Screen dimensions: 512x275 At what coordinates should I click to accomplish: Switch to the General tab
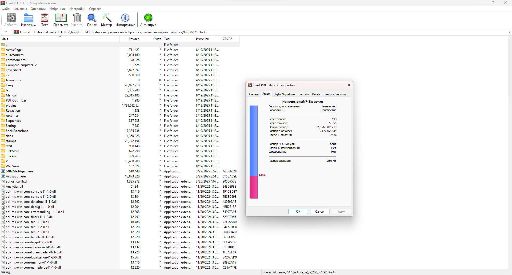pos(254,94)
